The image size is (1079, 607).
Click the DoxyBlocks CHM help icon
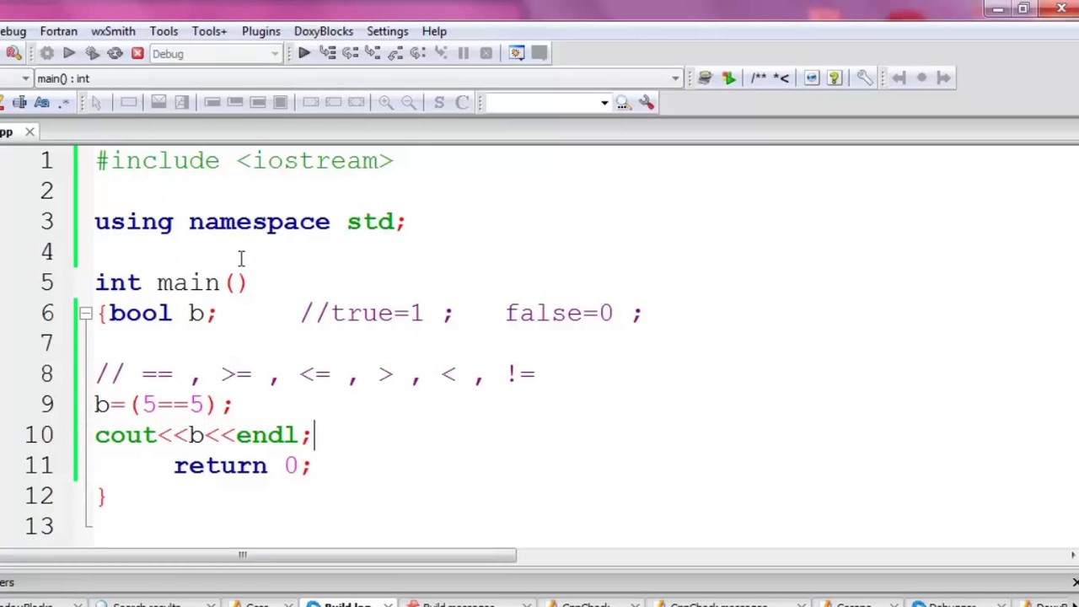(834, 78)
